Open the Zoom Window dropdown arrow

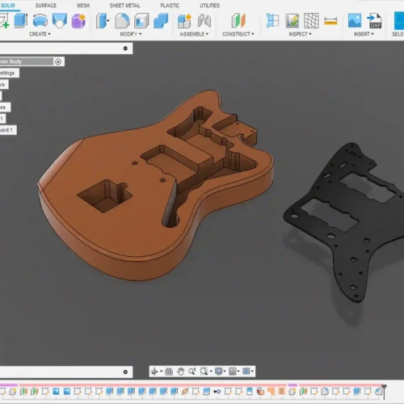click(211, 372)
